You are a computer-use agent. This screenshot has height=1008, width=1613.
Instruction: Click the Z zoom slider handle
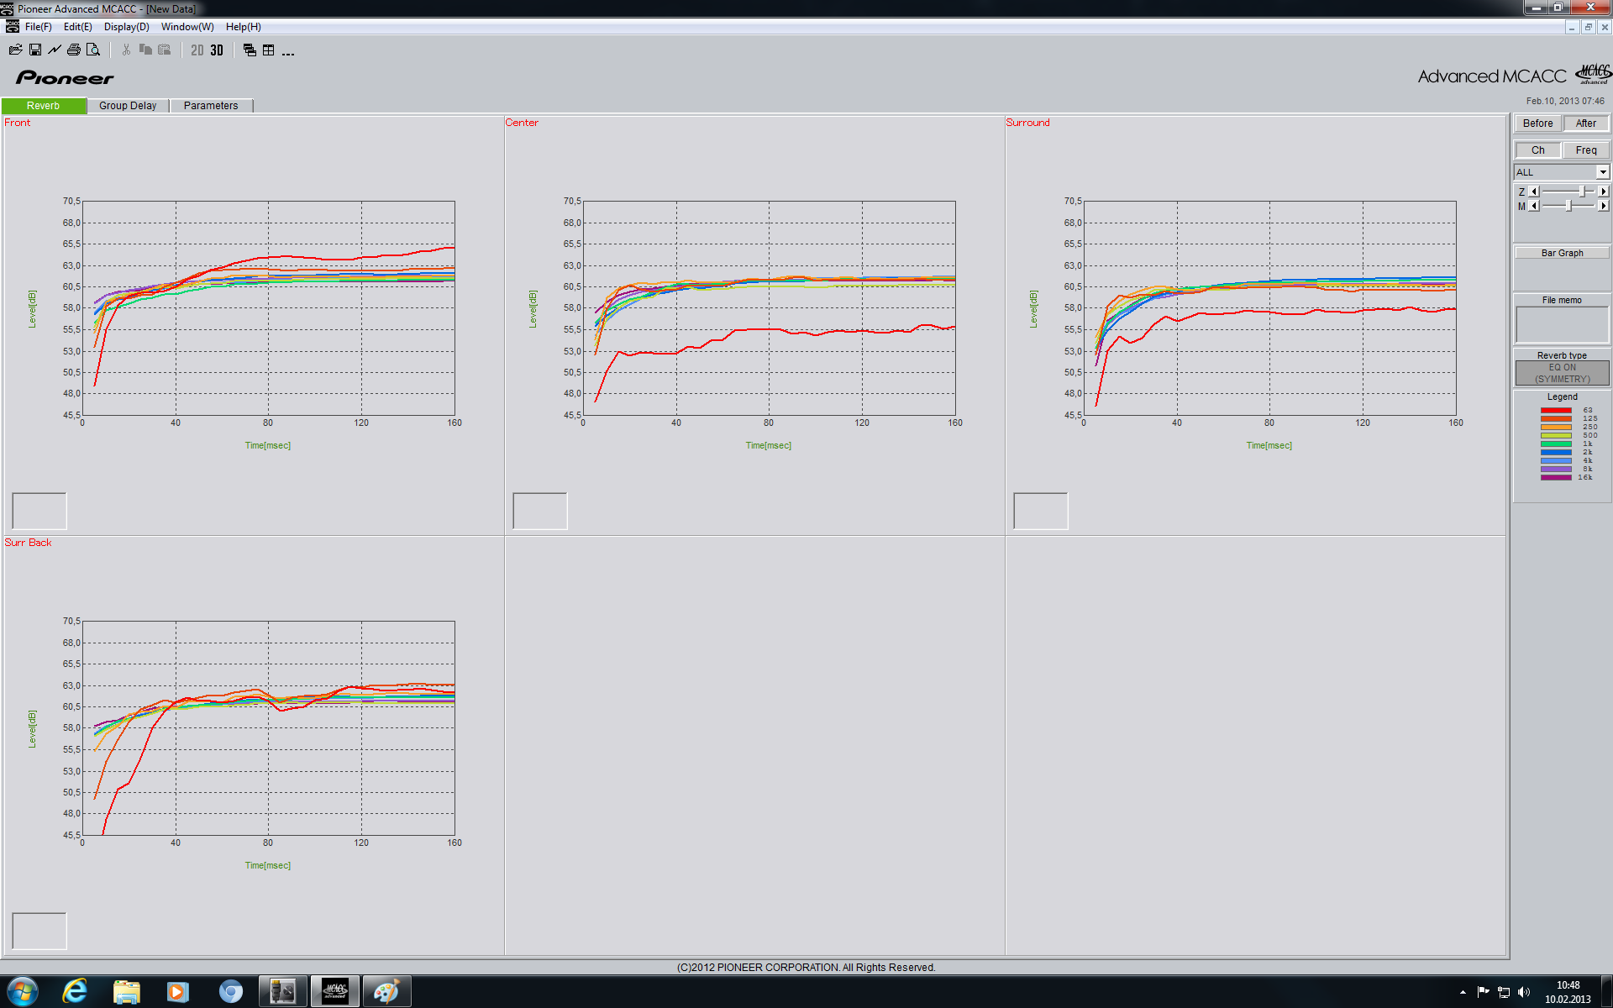pos(1582,192)
